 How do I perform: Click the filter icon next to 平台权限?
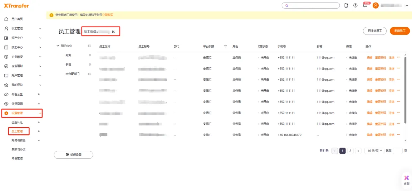[x=225, y=47]
